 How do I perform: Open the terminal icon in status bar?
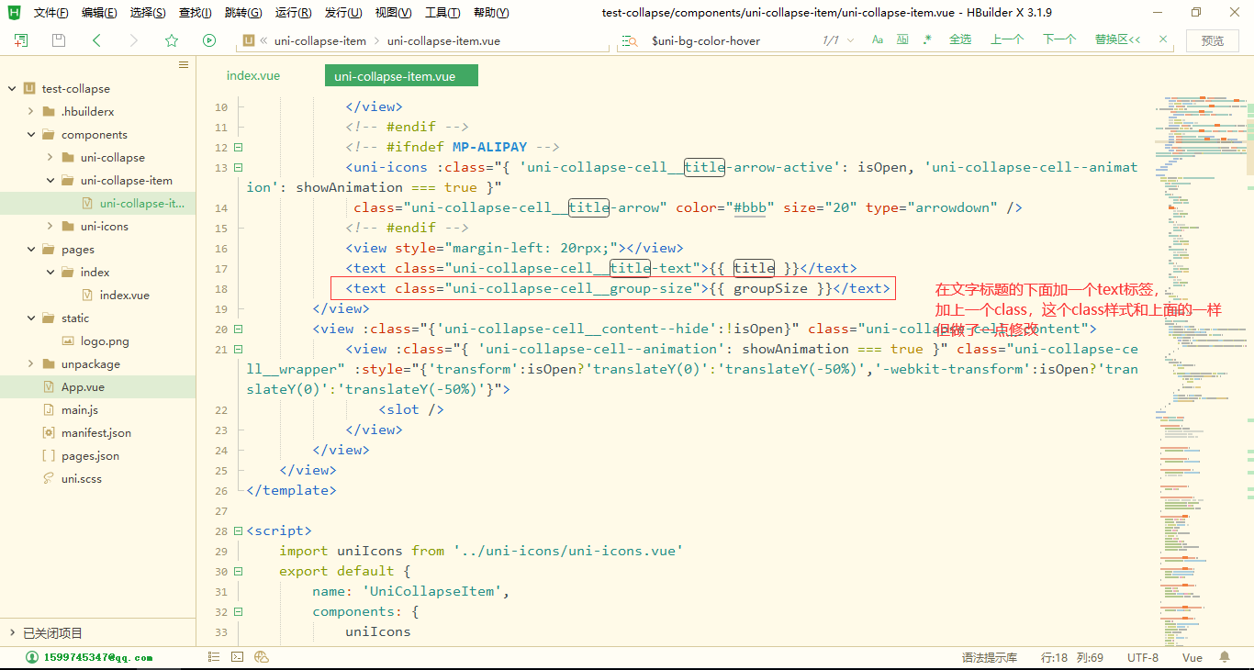(237, 657)
